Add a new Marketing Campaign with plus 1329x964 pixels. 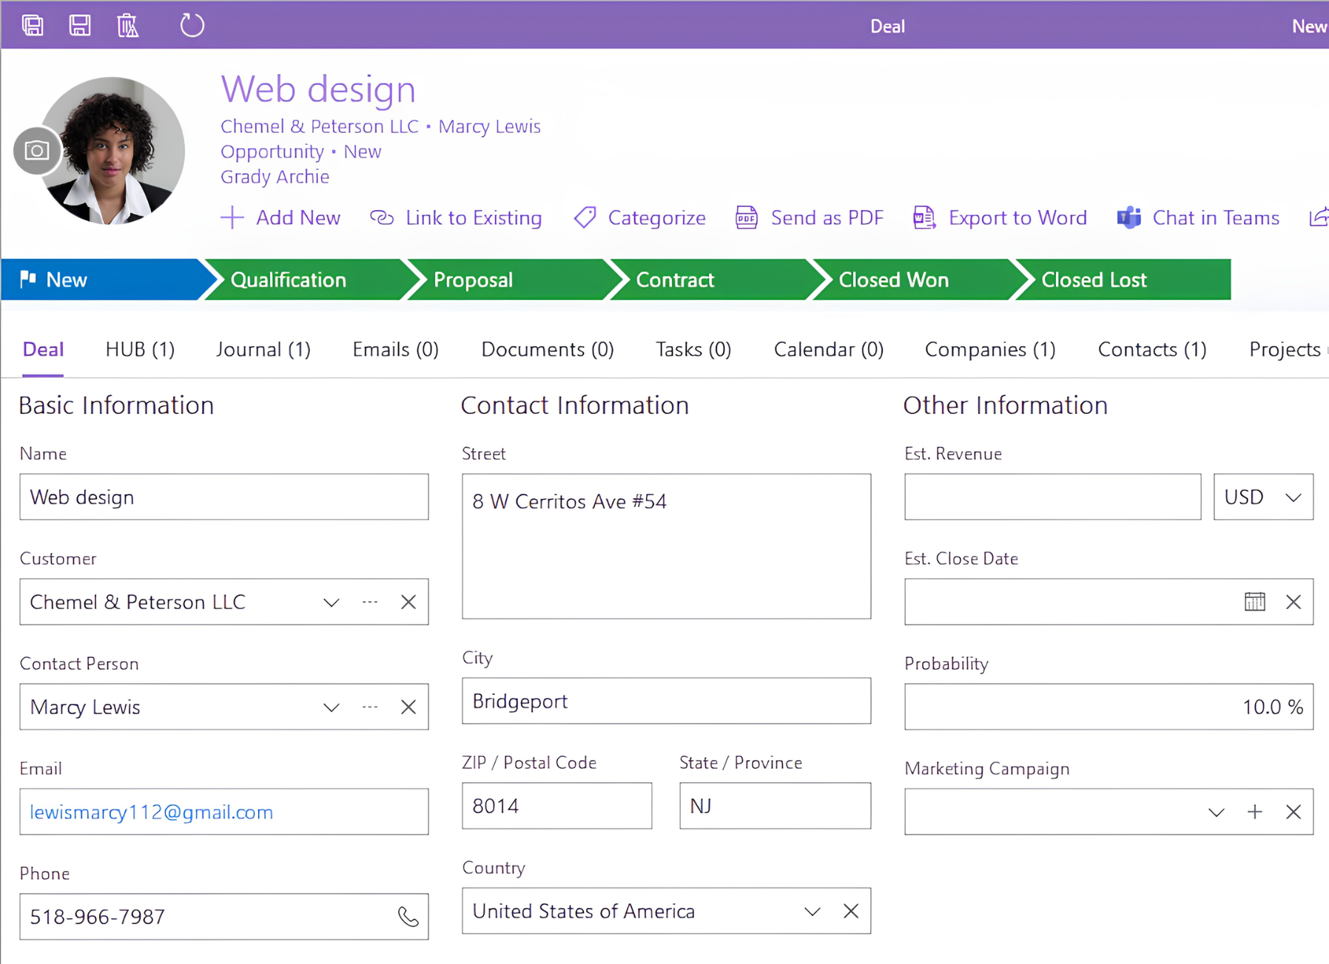tap(1255, 812)
